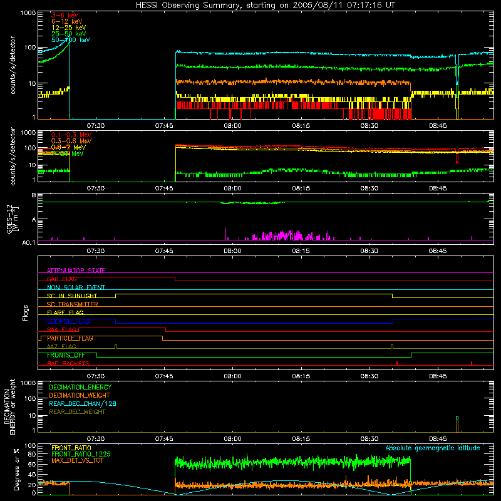The image size is (501, 501).
Task: Click the DECIMATION_WEIGHT legend label
Action: [x=80, y=395]
